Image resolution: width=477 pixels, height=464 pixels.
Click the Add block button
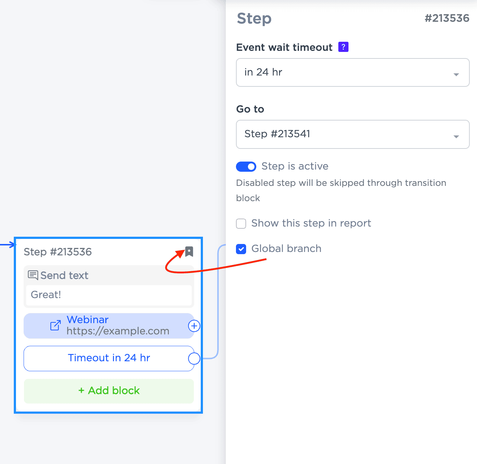[109, 391]
